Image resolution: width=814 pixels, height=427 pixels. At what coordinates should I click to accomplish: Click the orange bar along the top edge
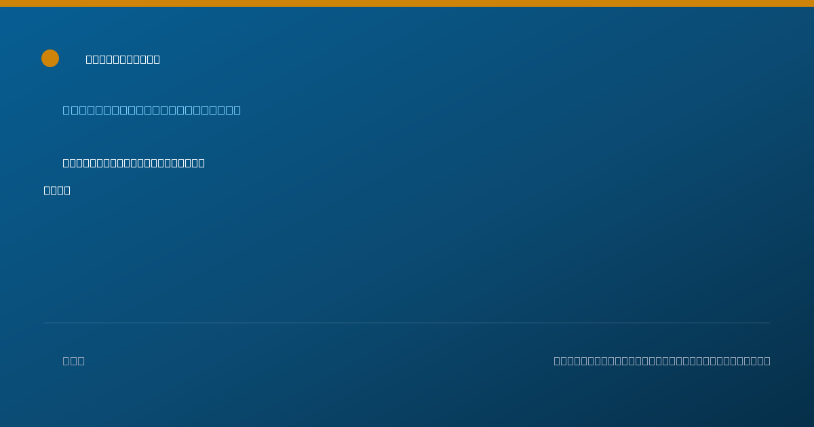click(x=407, y=3)
